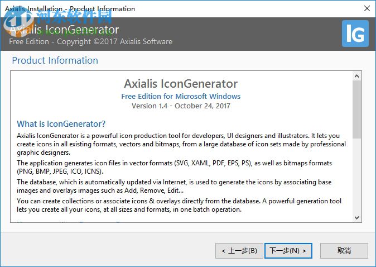This screenshot has width=376, height=267.
Task: Click the IG logo icon in the banner
Action: pyautogui.click(x=355, y=34)
